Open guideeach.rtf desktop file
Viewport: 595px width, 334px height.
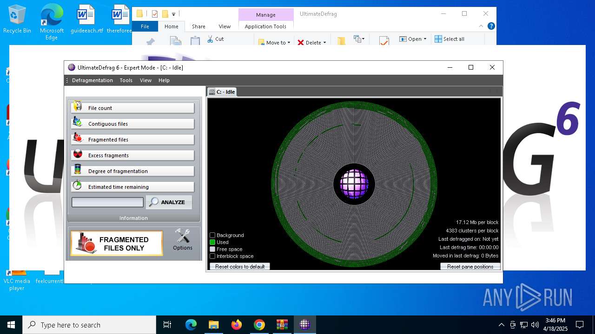click(x=86, y=19)
